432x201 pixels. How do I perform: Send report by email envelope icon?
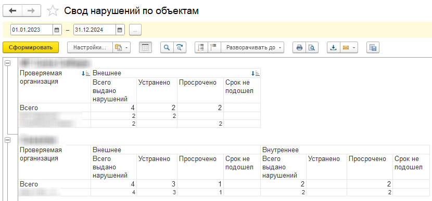(x=346, y=47)
